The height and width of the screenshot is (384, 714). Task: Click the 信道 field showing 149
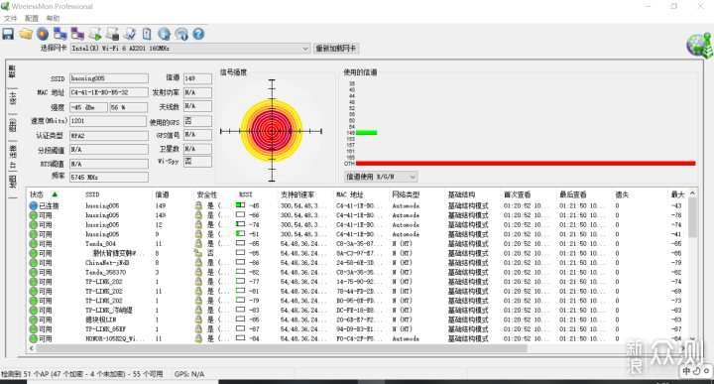[x=197, y=78]
